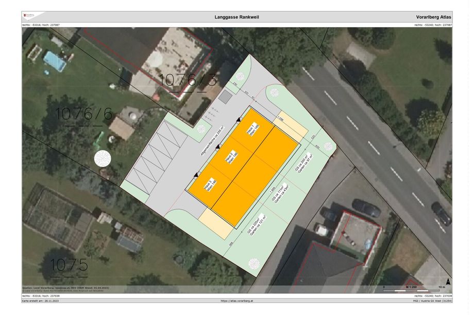Click the large white tree symbol near parcel 1076/6

(x=103, y=159)
